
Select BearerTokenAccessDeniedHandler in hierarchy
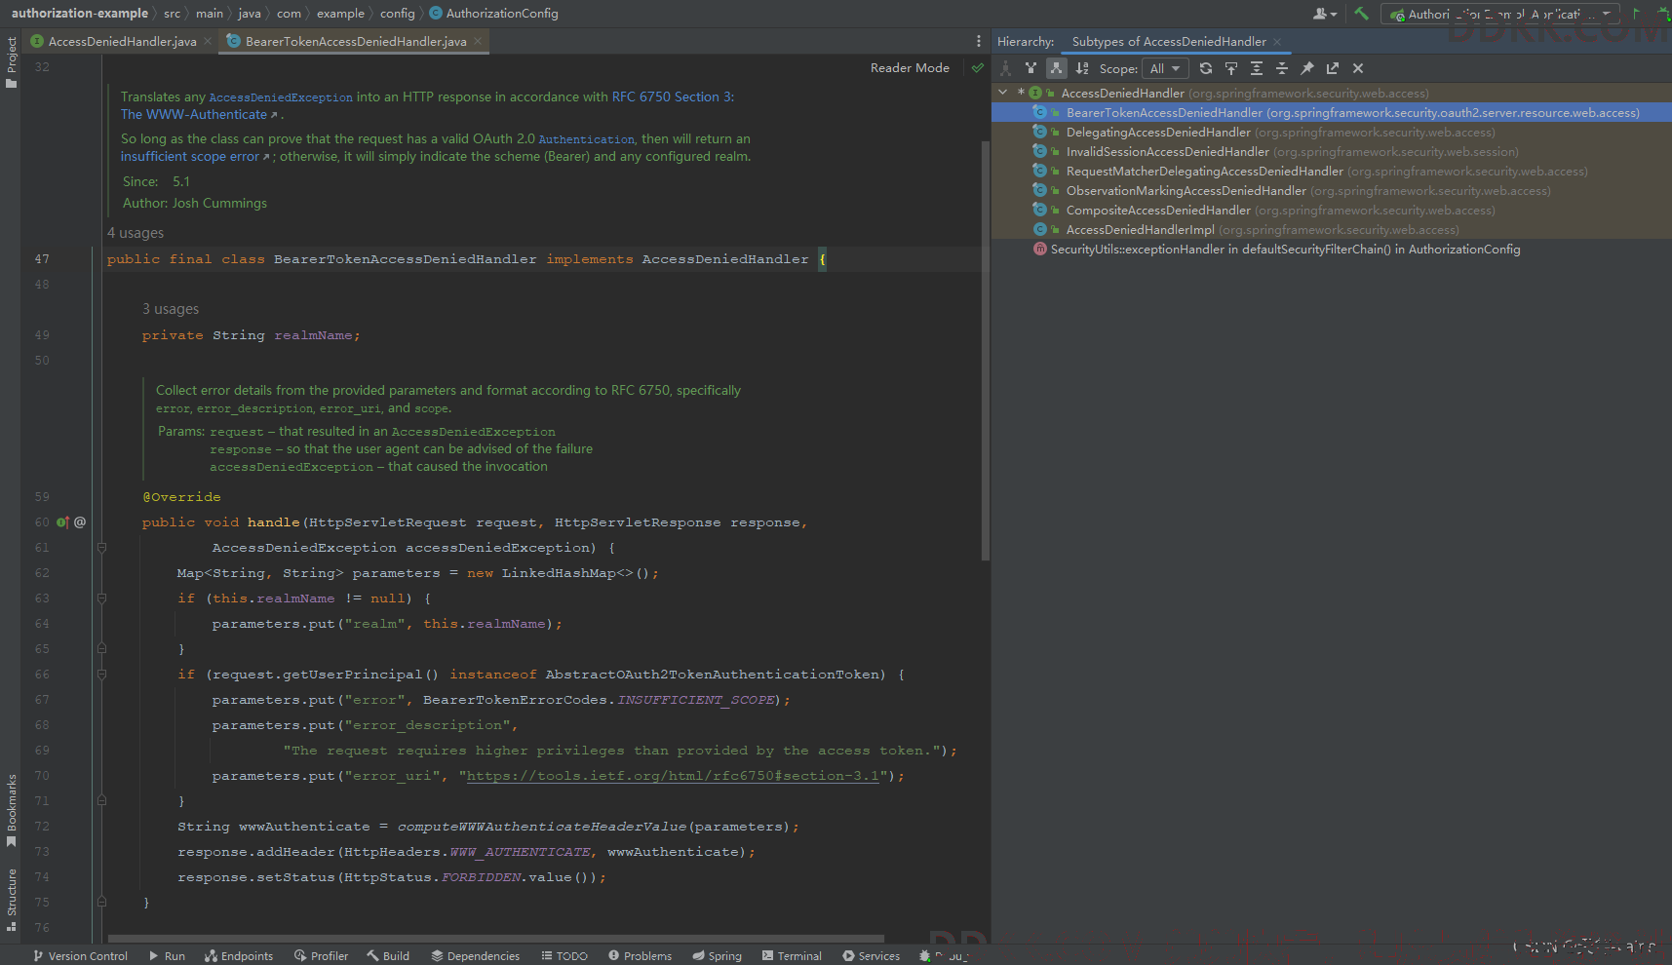click(1332, 113)
